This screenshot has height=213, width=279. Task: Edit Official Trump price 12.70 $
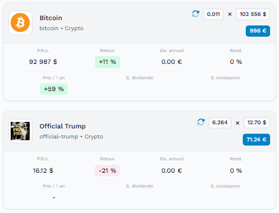point(256,122)
